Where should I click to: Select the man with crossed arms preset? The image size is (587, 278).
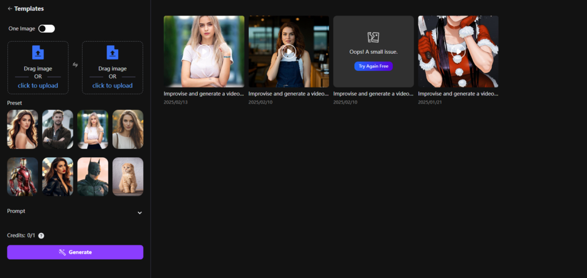58,129
